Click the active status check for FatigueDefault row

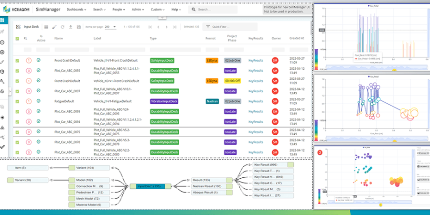pos(38,101)
